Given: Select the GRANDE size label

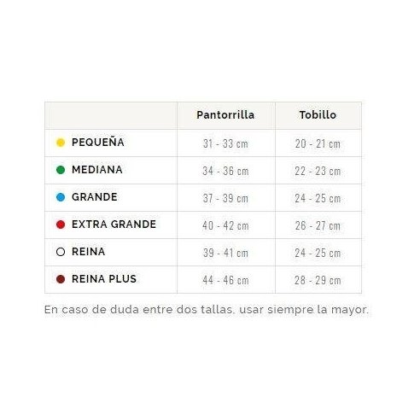Looking at the screenshot, I should coord(95,197).
